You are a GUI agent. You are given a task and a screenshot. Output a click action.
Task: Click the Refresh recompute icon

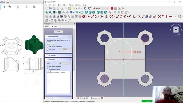click(x=85, y=8)
